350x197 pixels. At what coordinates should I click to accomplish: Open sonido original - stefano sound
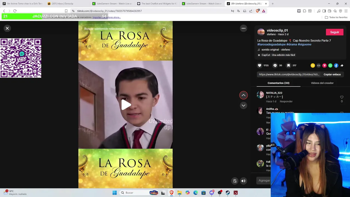coord(276,50)
